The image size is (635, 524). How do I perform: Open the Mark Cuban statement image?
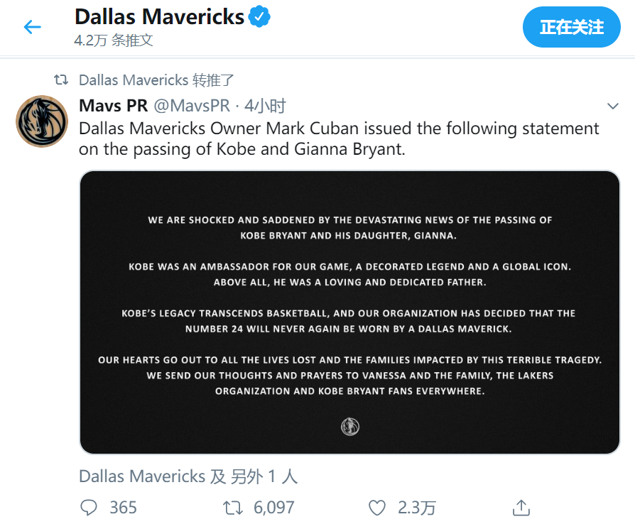(x=349, y=312)
